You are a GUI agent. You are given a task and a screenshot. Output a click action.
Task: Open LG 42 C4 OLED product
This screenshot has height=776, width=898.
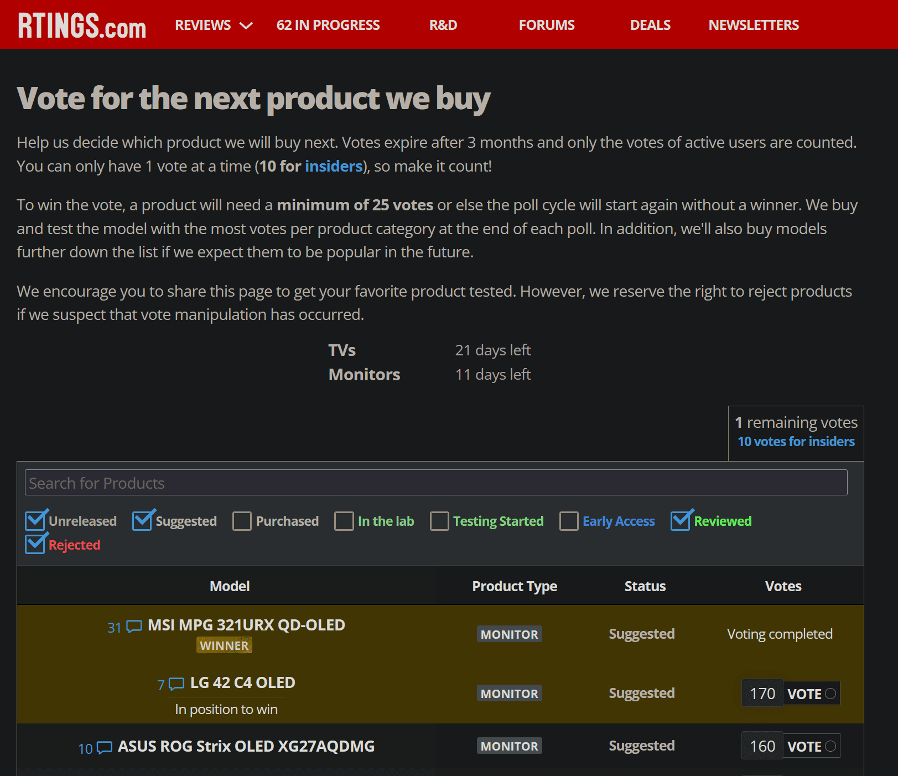click(242, 682)
